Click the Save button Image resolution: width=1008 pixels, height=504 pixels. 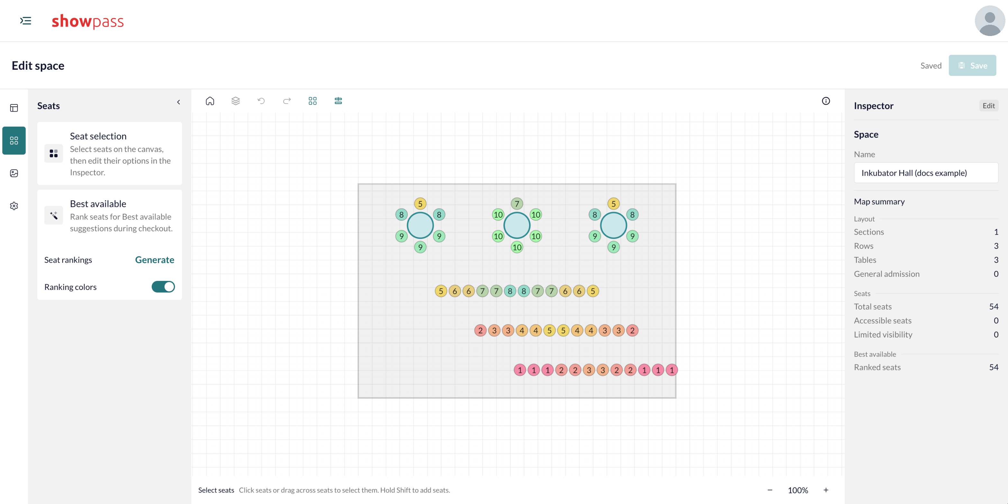tap(972, 65)
